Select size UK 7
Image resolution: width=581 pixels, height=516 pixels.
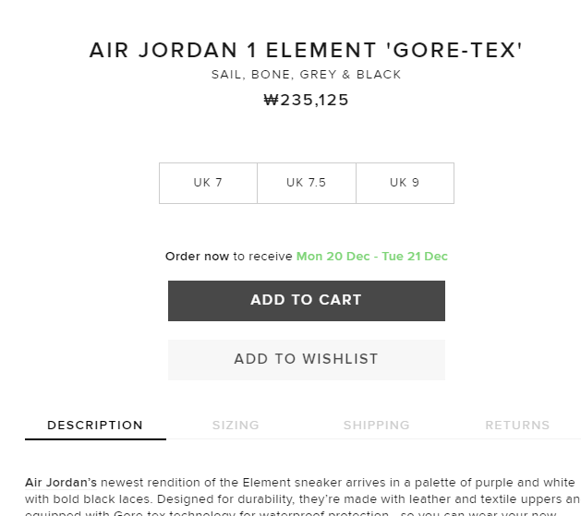(208, 183)
